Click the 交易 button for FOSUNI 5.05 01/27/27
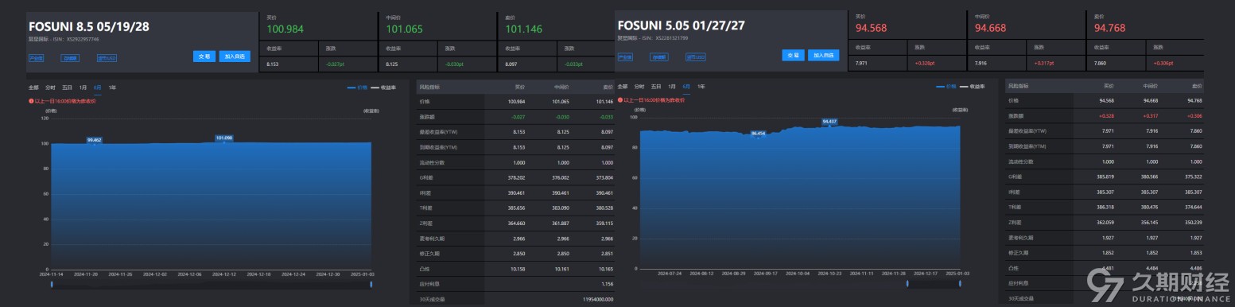Image resolution: width=1235 pixels, height=307 pixels. [x=793, y=55]
